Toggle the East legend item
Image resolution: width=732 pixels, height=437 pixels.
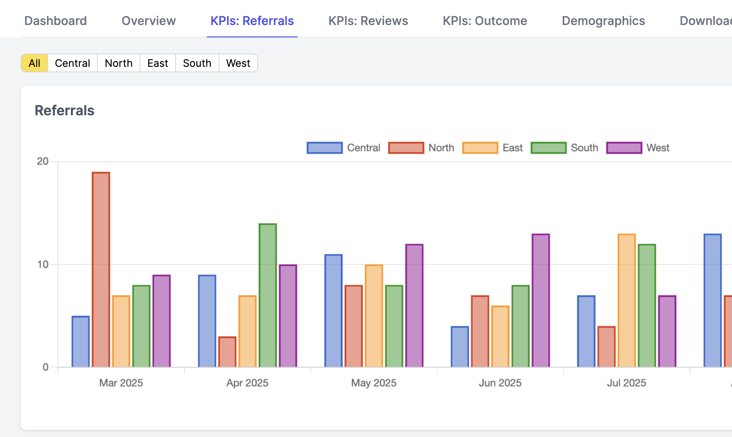[493, 147]
